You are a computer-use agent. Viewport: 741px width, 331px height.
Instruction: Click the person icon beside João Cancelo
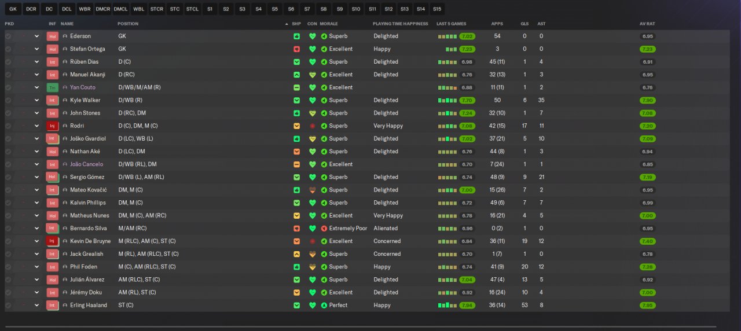pos(65,164)
